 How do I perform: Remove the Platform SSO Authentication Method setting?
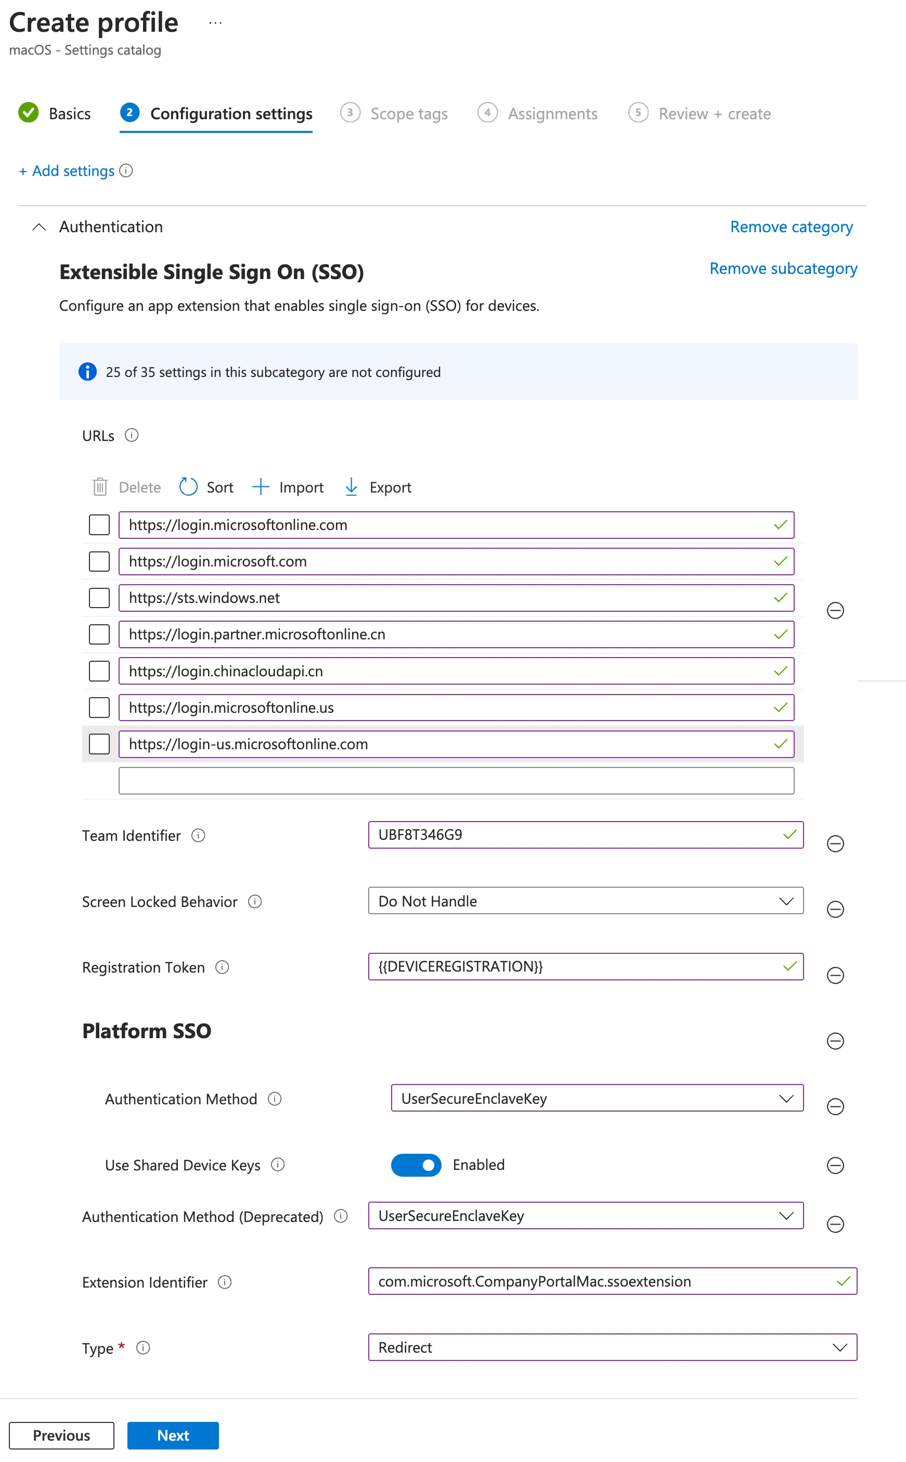[835, 1107]
